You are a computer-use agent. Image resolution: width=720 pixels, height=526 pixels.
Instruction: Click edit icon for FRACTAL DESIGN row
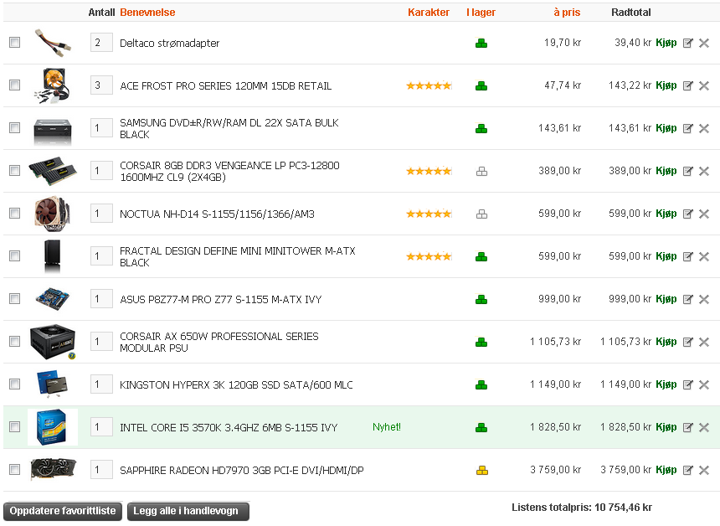(687, 257)
